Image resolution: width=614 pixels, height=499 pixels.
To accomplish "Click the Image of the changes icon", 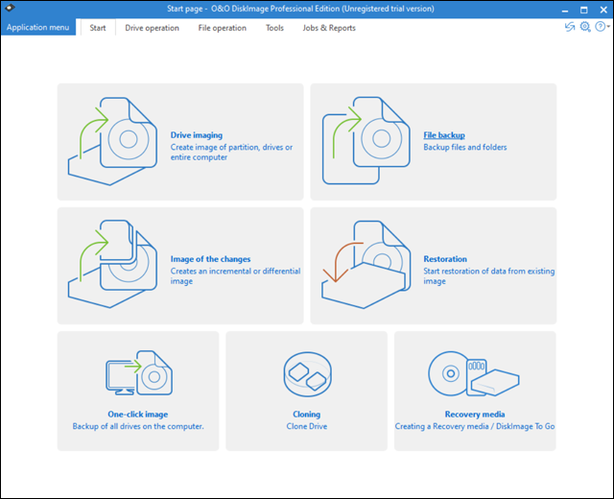I will (113, 264).
